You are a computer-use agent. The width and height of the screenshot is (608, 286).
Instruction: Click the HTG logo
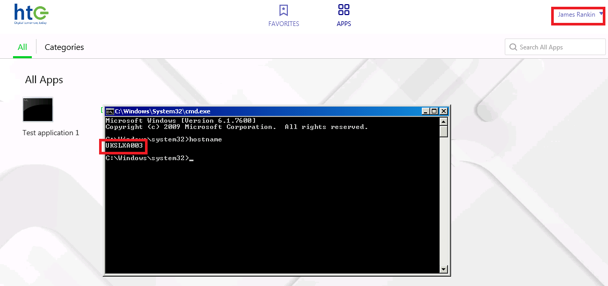point(31,15)
